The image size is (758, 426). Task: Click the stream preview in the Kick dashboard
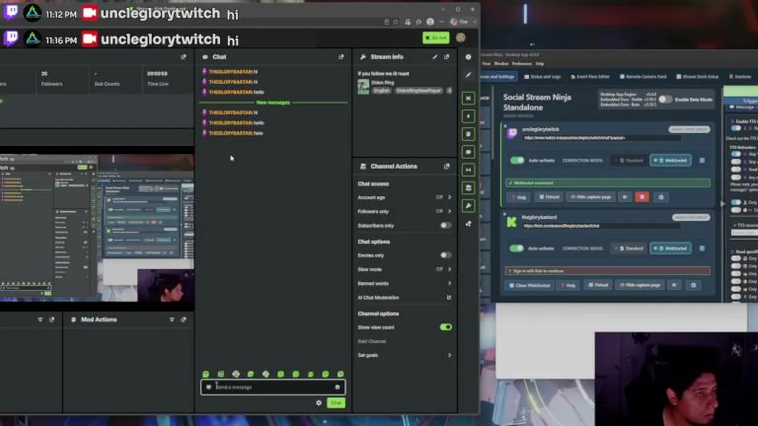click(97, 228)
